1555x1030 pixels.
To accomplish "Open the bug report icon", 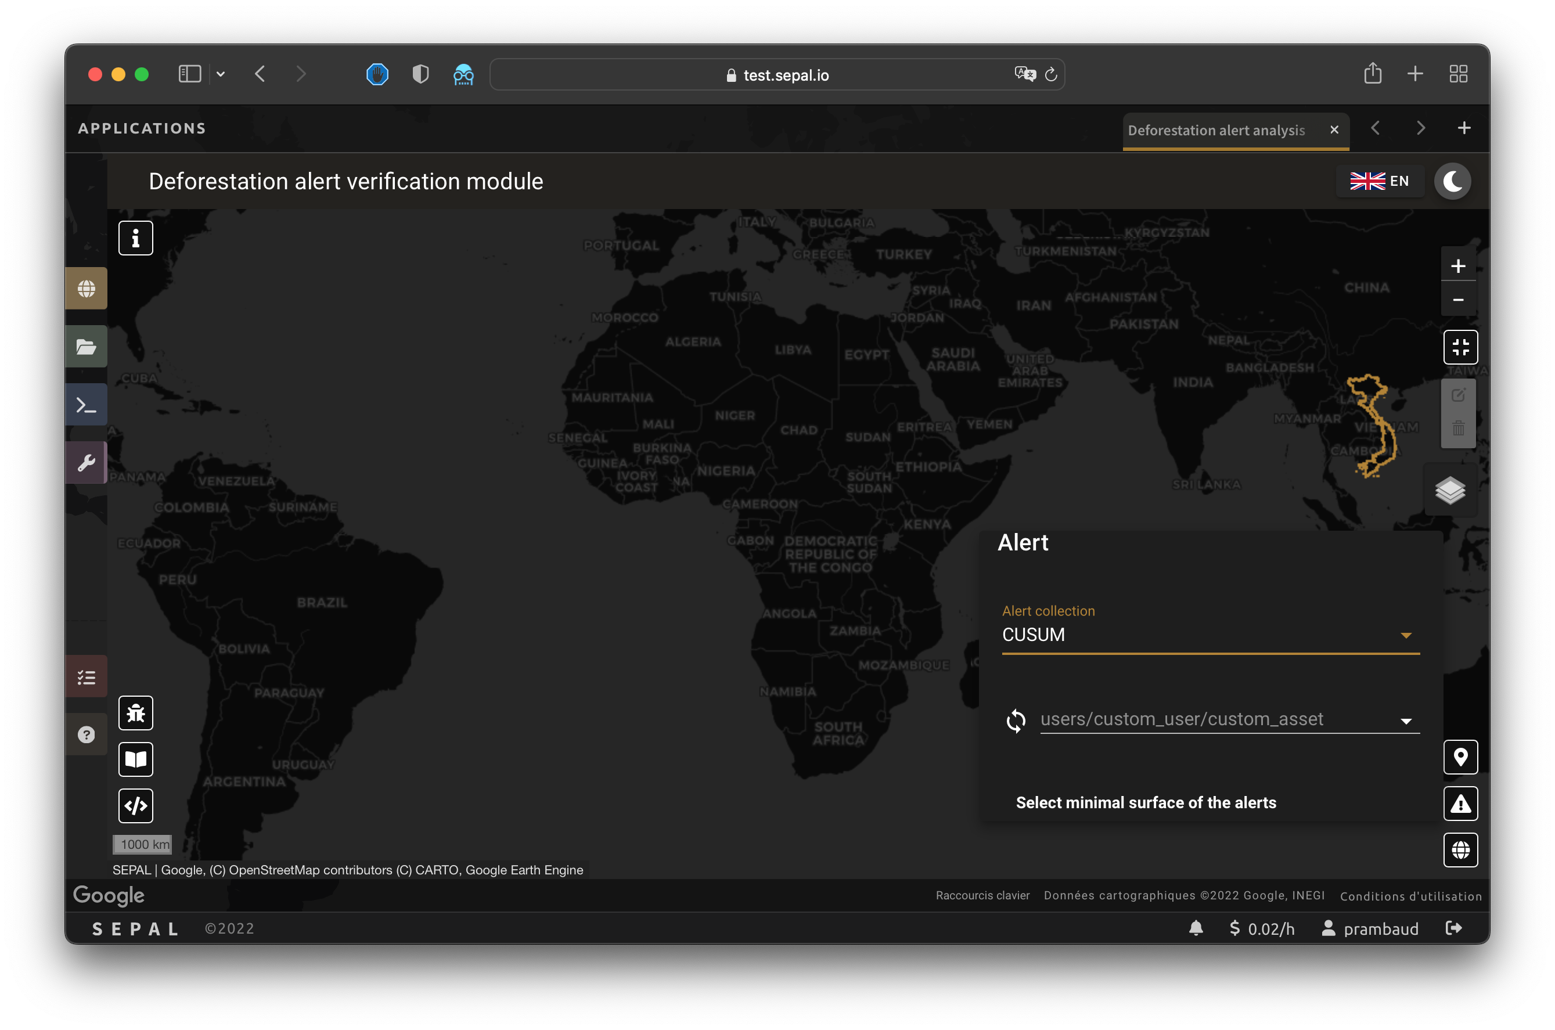I will click(x=135, y=713).
